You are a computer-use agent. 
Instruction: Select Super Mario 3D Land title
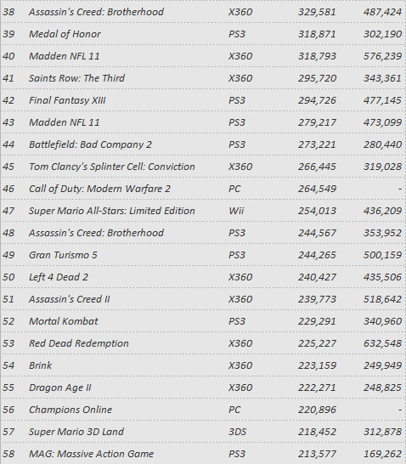pyautogui.click(x=76, y=432)
